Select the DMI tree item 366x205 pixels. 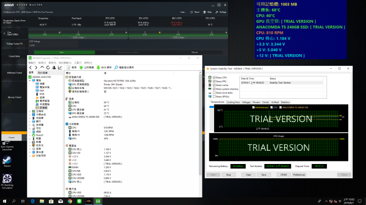point(40,91)
